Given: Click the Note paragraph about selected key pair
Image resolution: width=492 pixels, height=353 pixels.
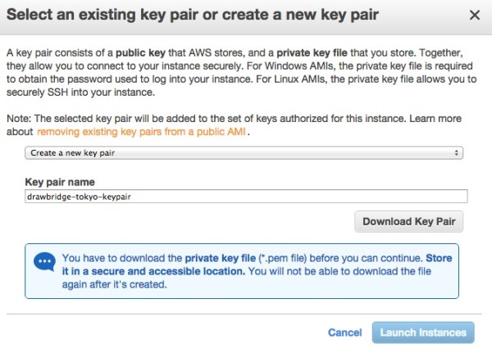Looking at the screenshot, I should pos(234,125).
